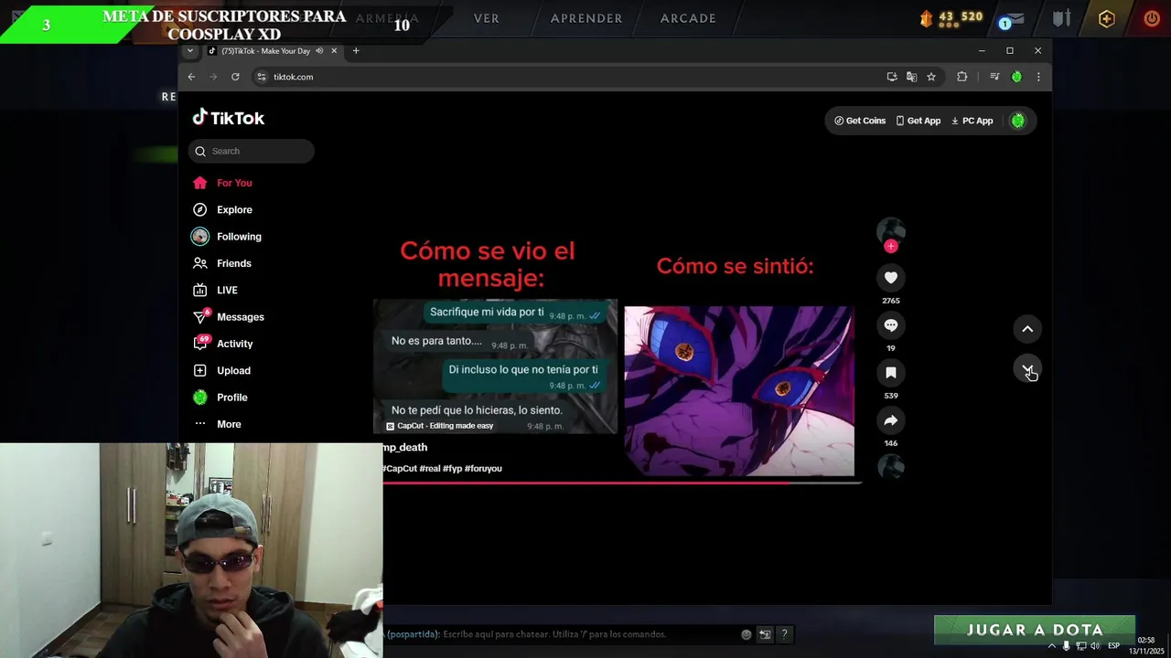Go to the previous video with the up chevron

(x=1027, y=329)
